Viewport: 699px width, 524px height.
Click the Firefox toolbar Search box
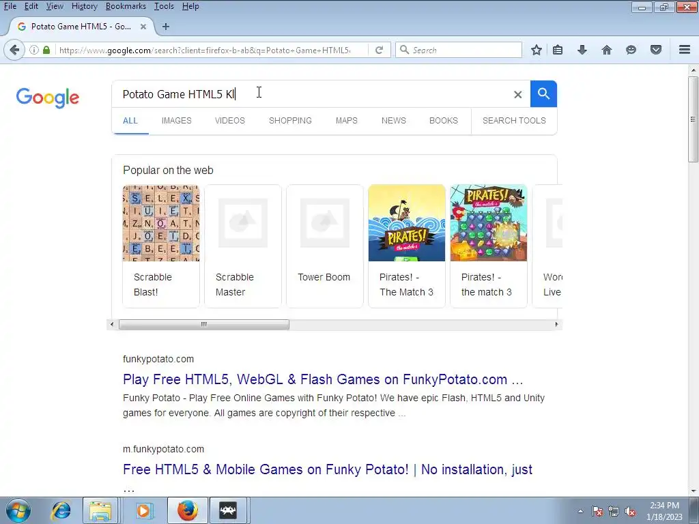[x=459, y=50]
